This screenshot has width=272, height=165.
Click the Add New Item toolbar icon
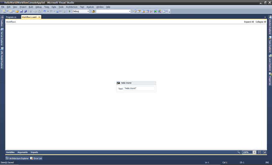[x=11, y=11]
